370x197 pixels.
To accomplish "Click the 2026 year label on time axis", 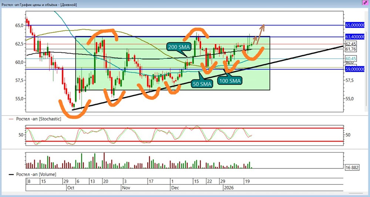I will click(229, 188).
